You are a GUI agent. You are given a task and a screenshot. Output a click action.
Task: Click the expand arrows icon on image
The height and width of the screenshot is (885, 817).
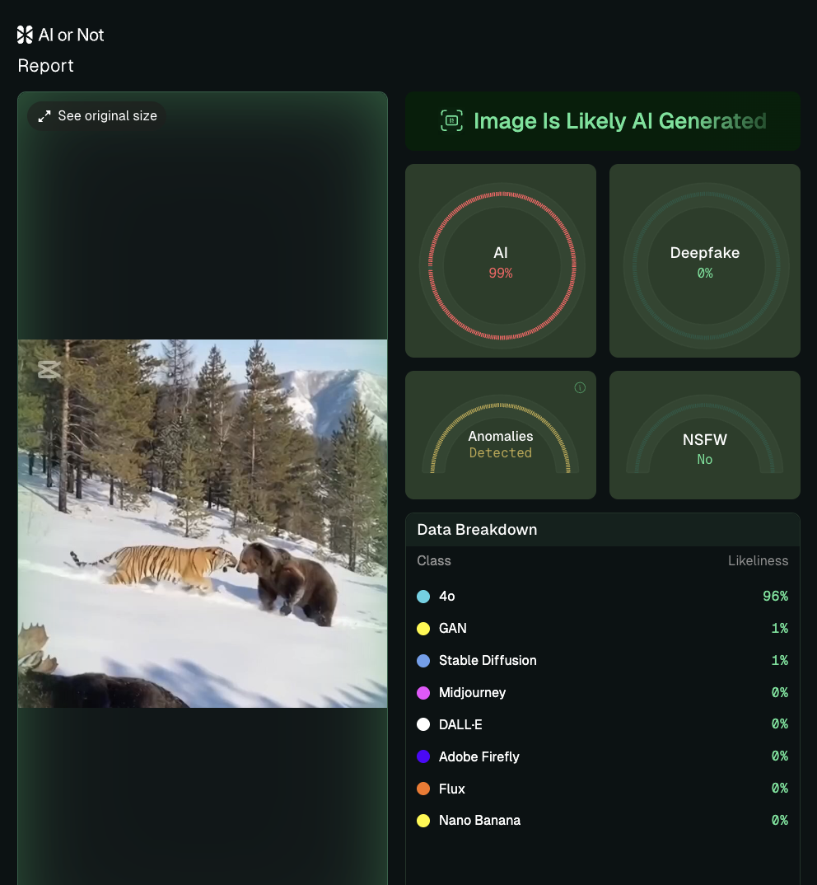point(44,116)
